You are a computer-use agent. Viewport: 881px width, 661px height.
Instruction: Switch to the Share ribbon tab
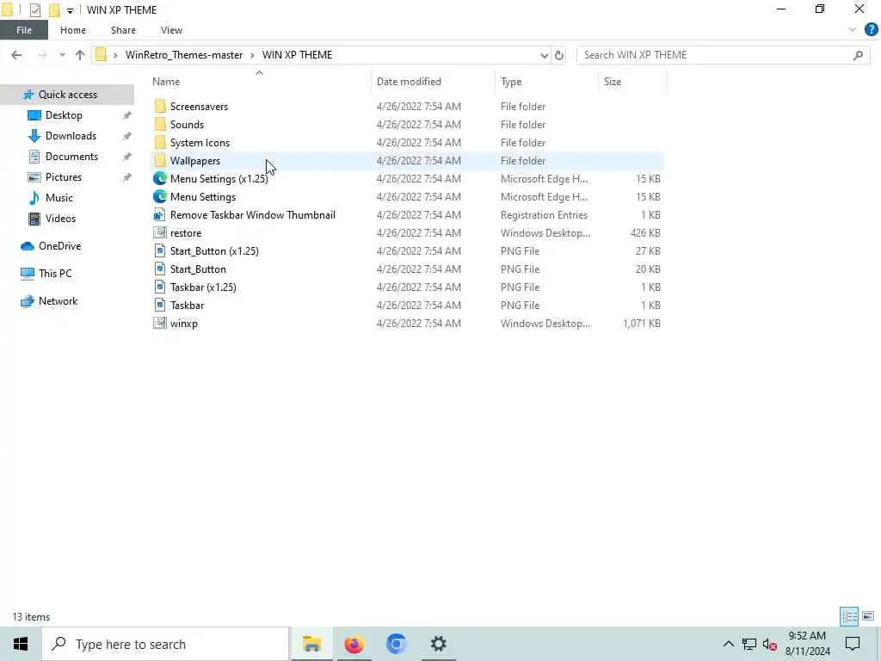click(123, 30)
